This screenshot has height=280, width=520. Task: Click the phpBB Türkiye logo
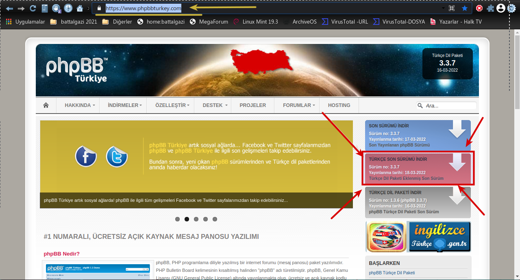click(x=77, y=70)
